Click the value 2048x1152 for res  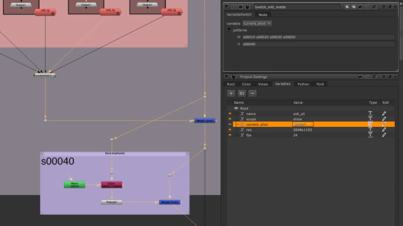[302, 130]
